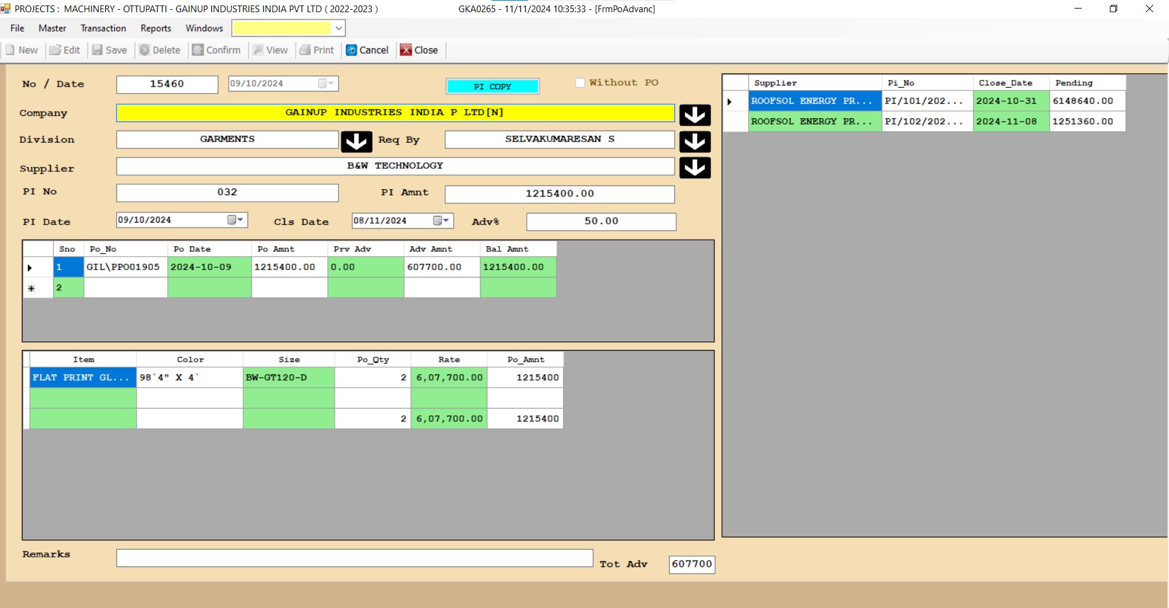Click the cyan PI COPY button
This screenshot has width=1169, height=608.
click(492, 87)
